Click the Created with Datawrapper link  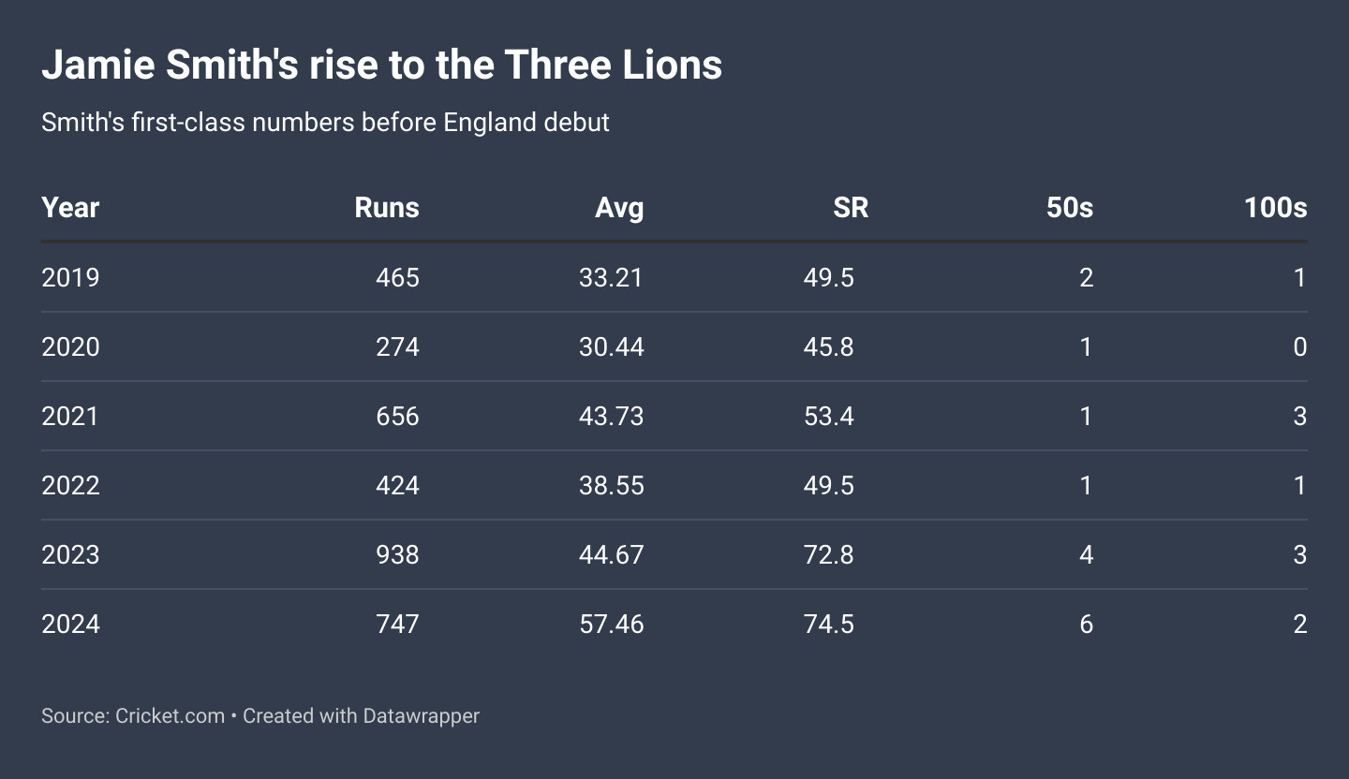(x=361, y=716)
